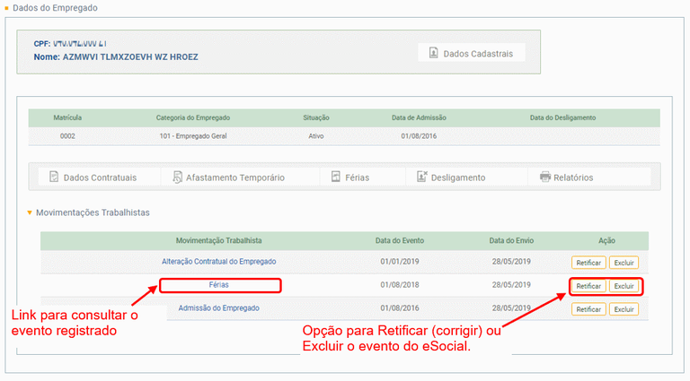The height and width of the screenshot is (381, 690).
Task: Collapse the Movimentações Trabalhistas section
Action: tap(29, 213)
